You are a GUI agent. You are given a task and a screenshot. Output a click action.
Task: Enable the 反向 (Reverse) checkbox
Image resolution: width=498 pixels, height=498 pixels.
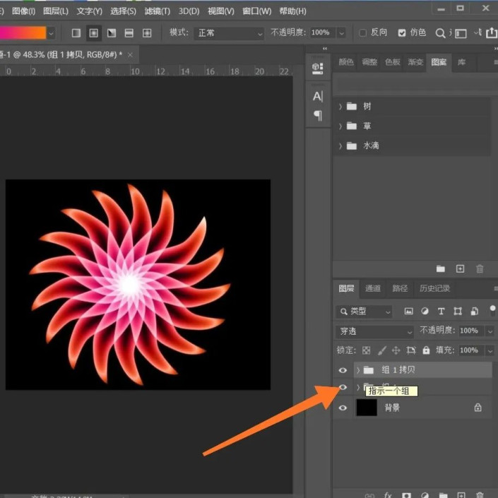362,32
